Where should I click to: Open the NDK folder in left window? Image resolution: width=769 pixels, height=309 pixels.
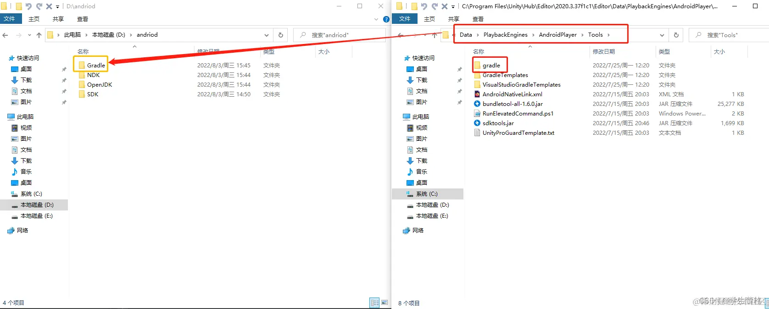click(93, 75)
